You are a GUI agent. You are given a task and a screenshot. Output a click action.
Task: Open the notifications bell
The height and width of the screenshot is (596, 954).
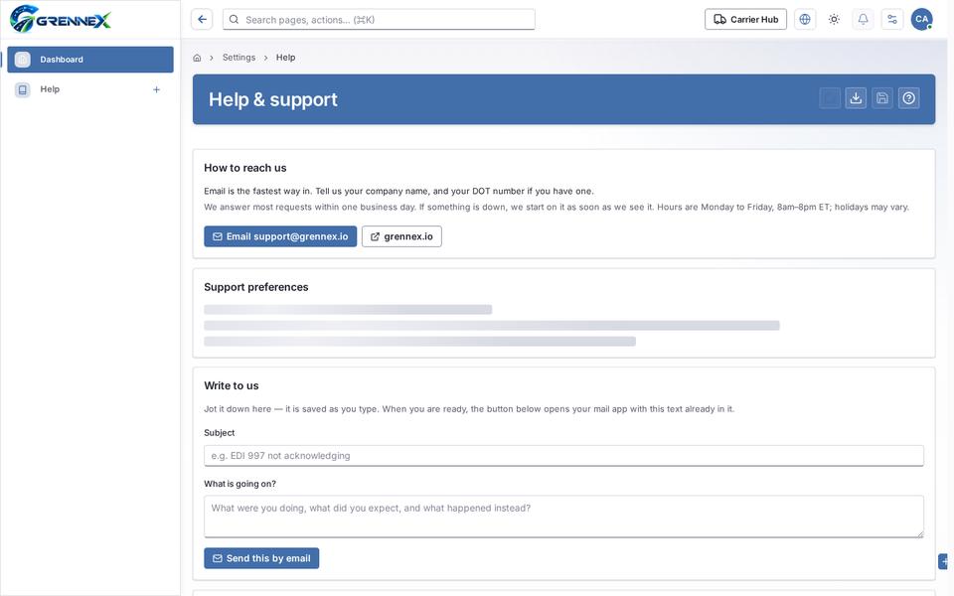[x=863, y=20]
